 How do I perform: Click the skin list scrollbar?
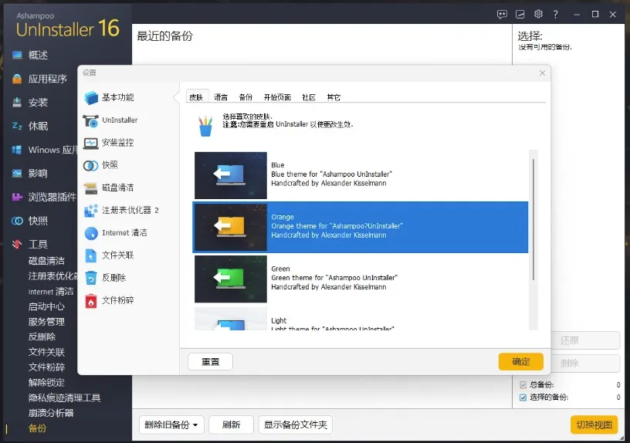click(x=533, y=219)
